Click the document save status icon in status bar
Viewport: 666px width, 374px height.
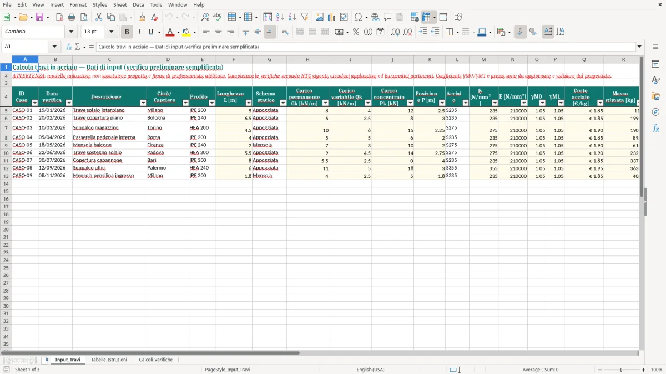coord(7,370)
